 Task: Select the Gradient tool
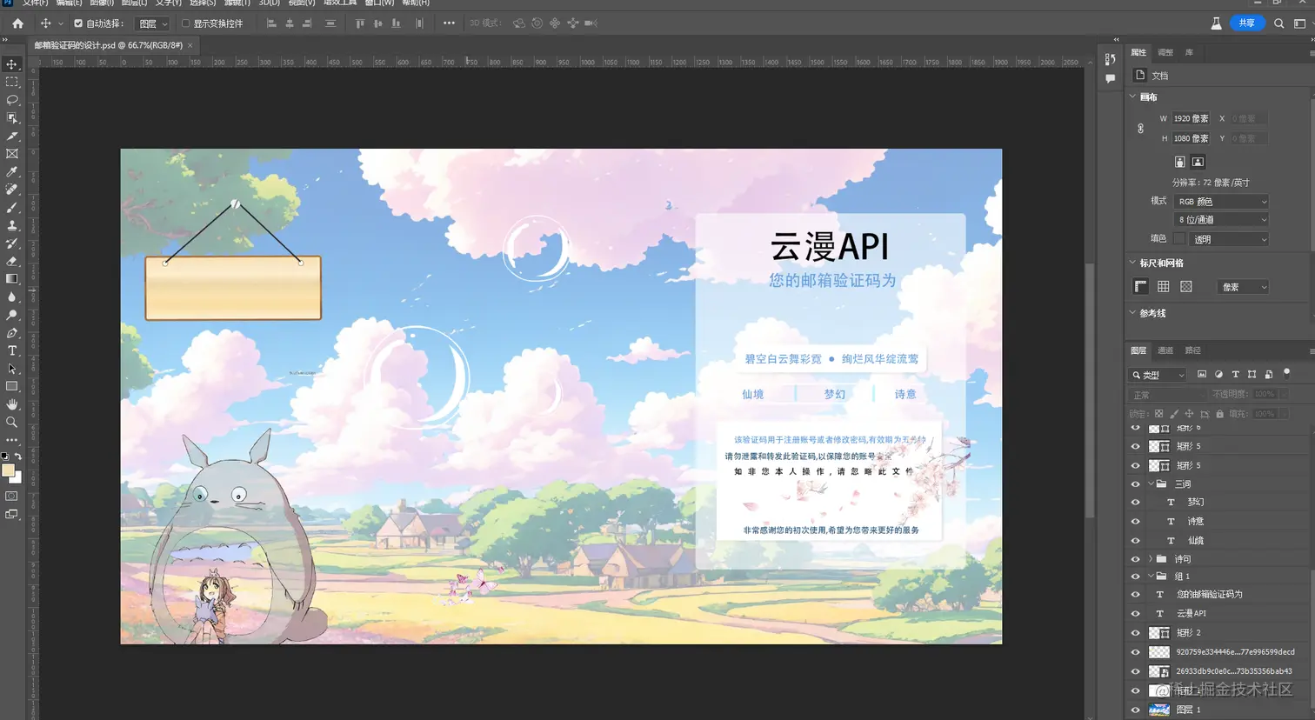click(12, 279)
